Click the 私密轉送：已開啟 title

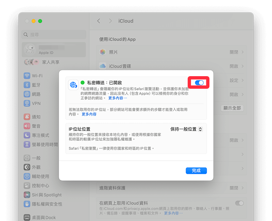click(105, 83)
